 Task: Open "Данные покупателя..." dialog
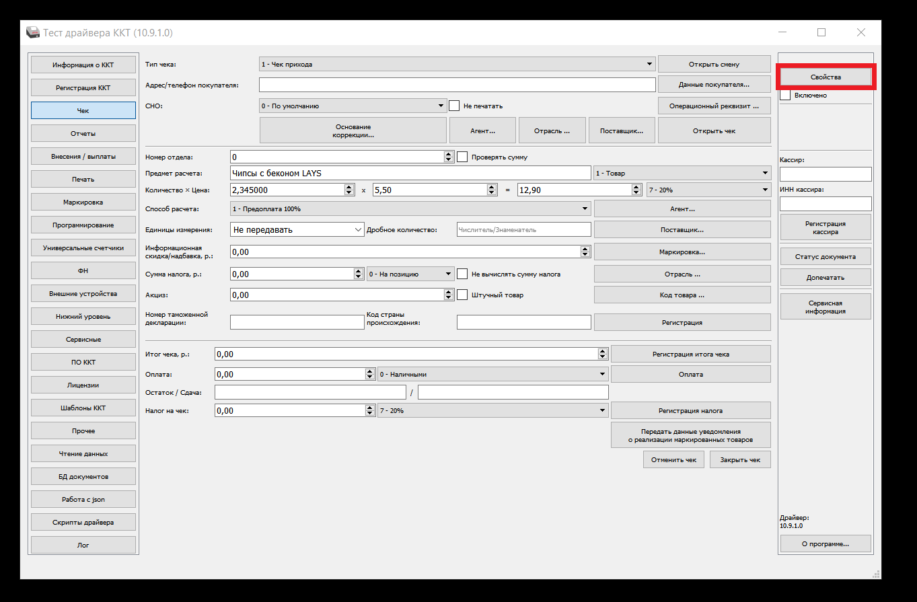714,85
